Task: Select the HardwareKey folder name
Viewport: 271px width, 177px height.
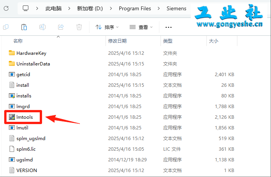Action: point(31,53)
